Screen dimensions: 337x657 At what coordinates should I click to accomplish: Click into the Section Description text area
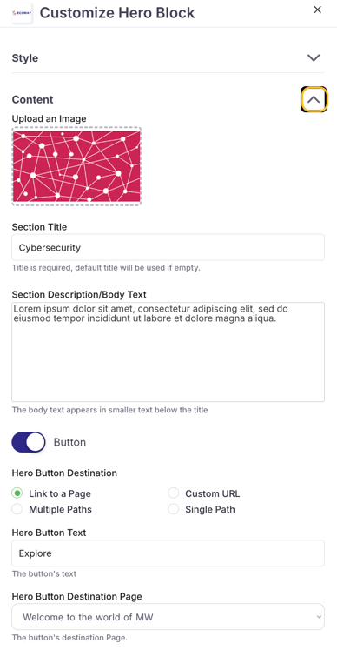point(168,352)
